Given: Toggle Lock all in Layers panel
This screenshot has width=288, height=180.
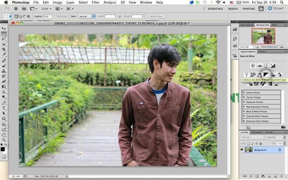Looking at the screenshot, I should pyautogui.click(x=261, y=143).
